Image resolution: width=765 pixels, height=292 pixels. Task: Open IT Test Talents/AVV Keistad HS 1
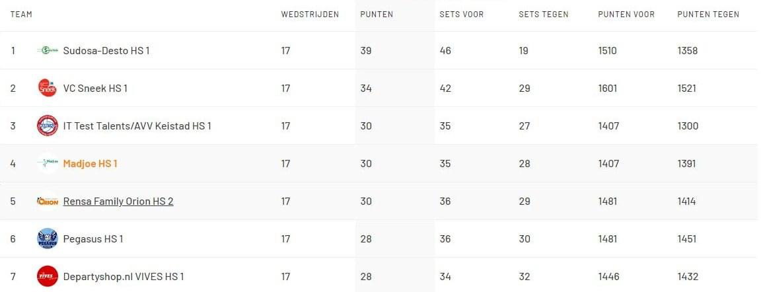tap(137, 126)
